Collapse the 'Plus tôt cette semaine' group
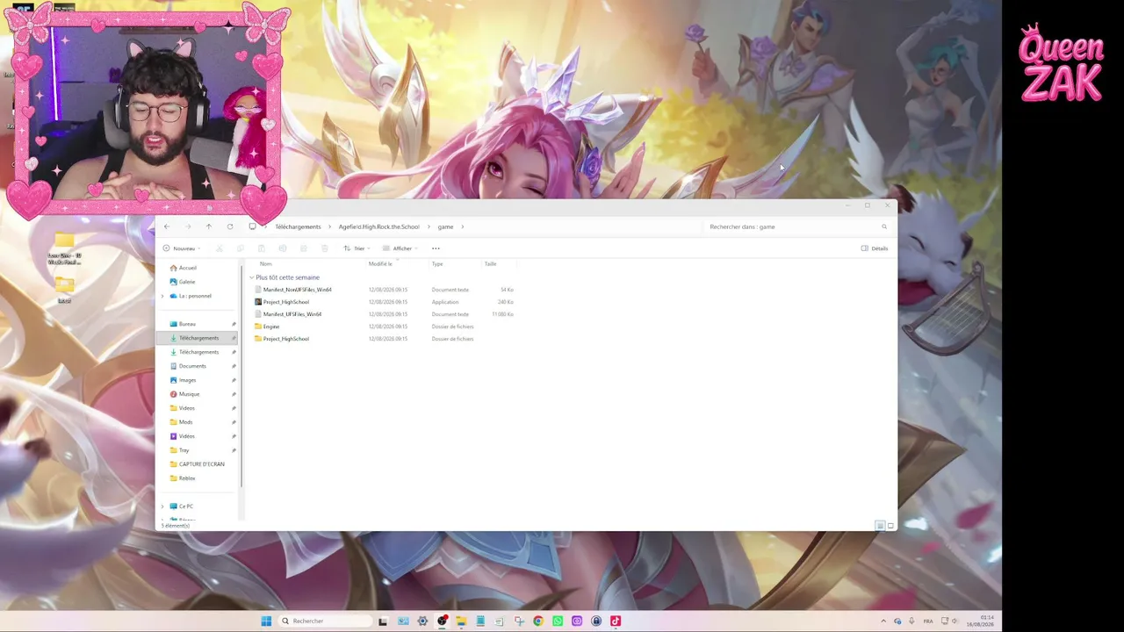The width and height of the screenshot is (1124, 632). pos(251,277)
